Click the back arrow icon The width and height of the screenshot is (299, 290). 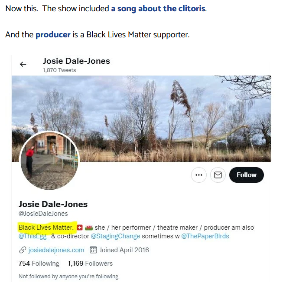coord(23,64)
